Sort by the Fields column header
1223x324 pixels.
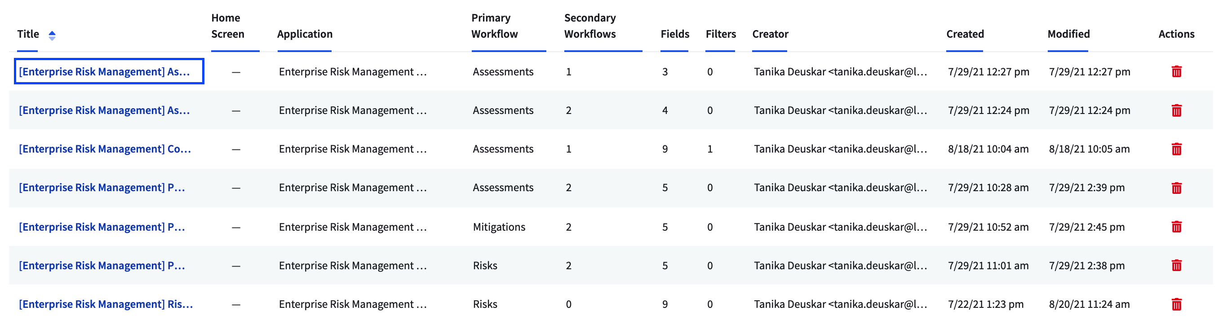pyautogui.click(x=674, y=34)
